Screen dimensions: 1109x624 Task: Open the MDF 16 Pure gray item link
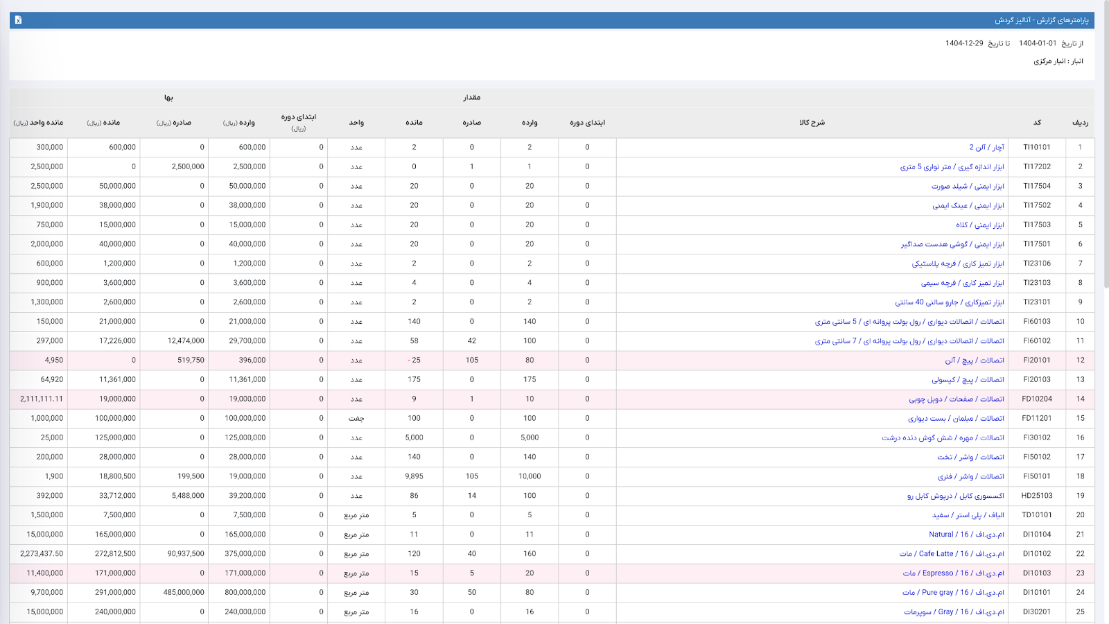[953, 593]
